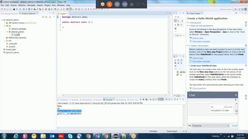Image resolution: width=248 pixels, height=139 pixels.
Task: Switch to the Problems tab
Action: pos(63,100)
